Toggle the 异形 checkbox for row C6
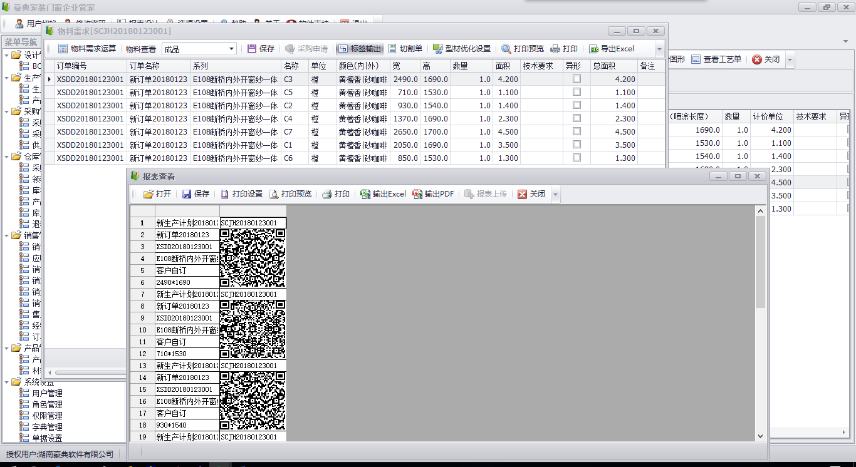This screenshot has height=467, width=856. pyautogui.click(x=577, y=158)
